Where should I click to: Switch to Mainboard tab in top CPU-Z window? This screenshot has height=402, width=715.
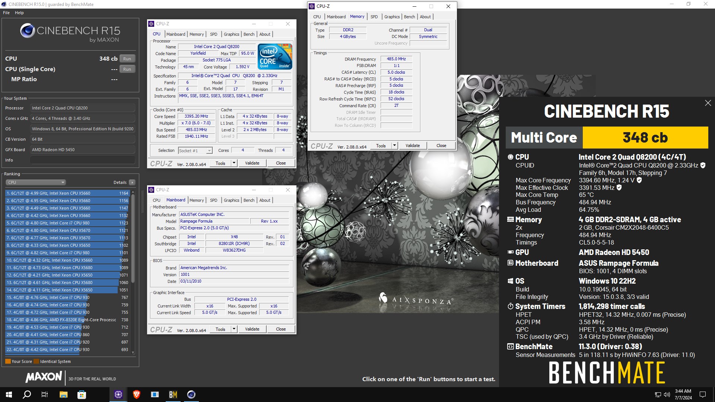(x=176, y=34)
